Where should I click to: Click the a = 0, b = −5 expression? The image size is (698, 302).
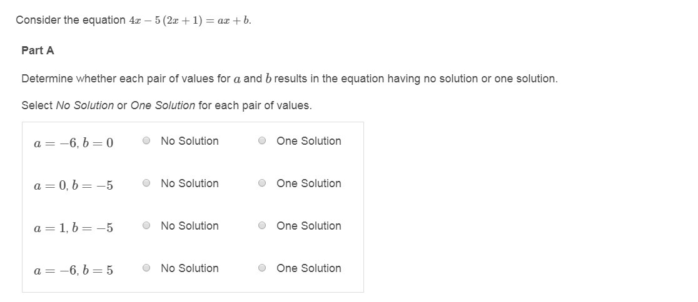click(74, 186)
